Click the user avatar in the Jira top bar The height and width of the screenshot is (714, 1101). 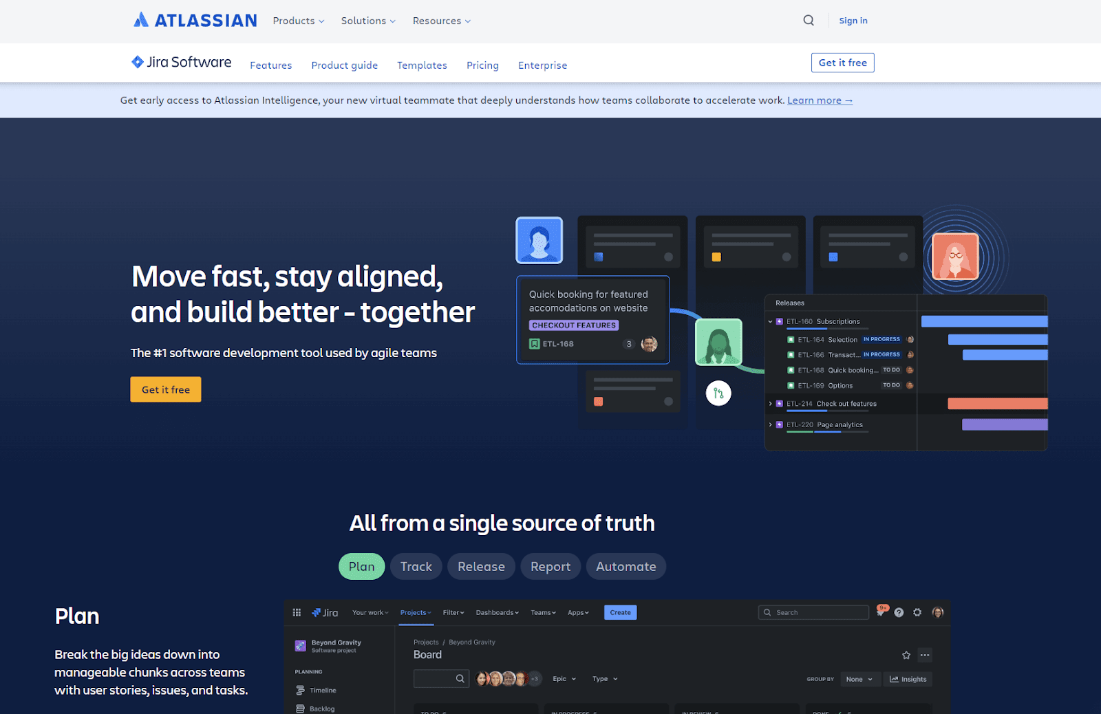pos(937,612)
